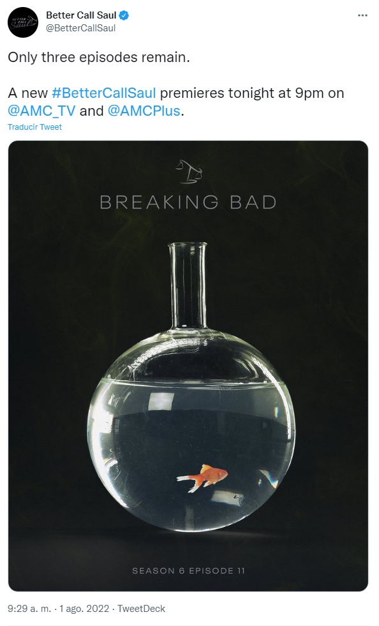Click the scales of justice logo in image
The height and width of the screenshot is (626, 379).
pyautogui.click(x=189, y=171)
